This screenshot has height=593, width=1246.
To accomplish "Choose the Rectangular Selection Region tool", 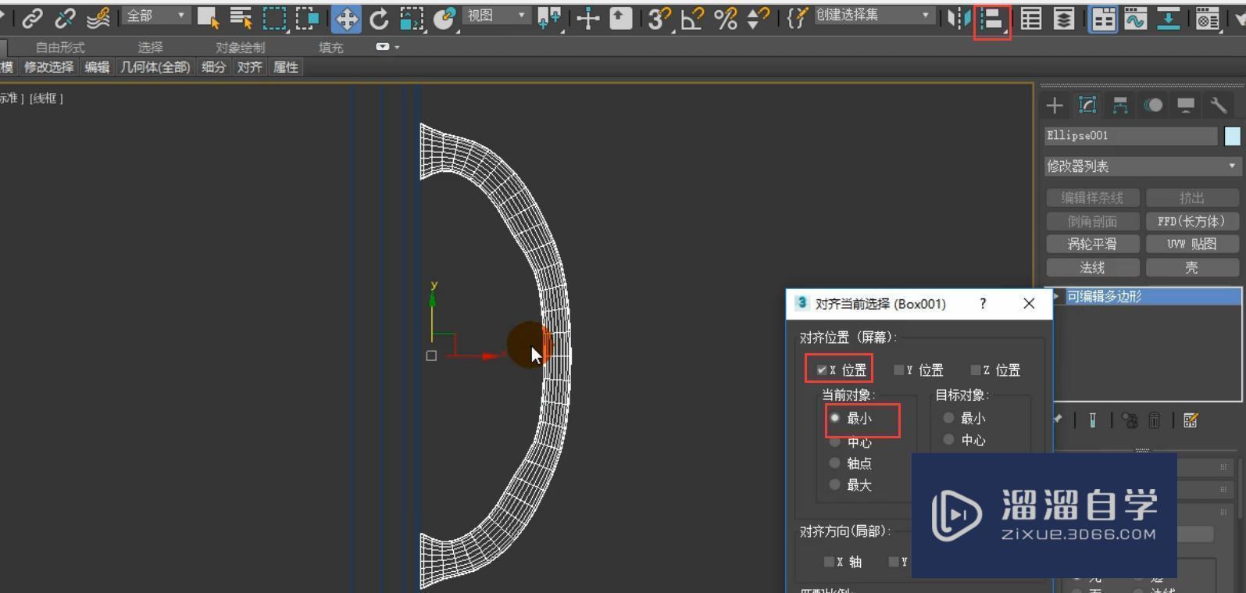I will 274,18.
